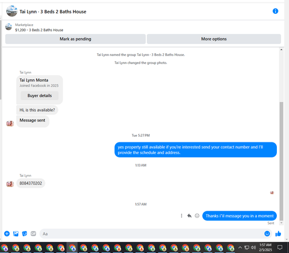Select the phone number message 8084370202

(x=31, y=183)
